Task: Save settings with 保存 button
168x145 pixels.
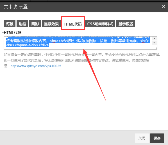Action: 157,138
